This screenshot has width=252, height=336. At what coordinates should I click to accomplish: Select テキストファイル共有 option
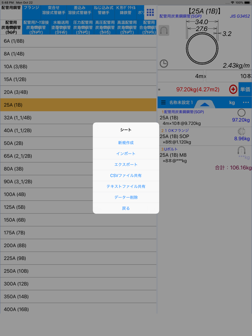(x=126, y=186)
